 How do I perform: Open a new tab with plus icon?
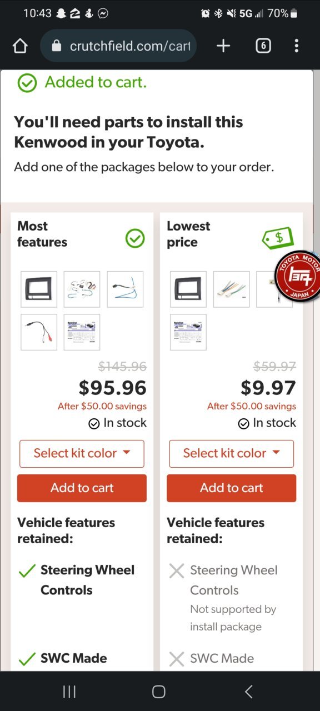tap(223, 46)
